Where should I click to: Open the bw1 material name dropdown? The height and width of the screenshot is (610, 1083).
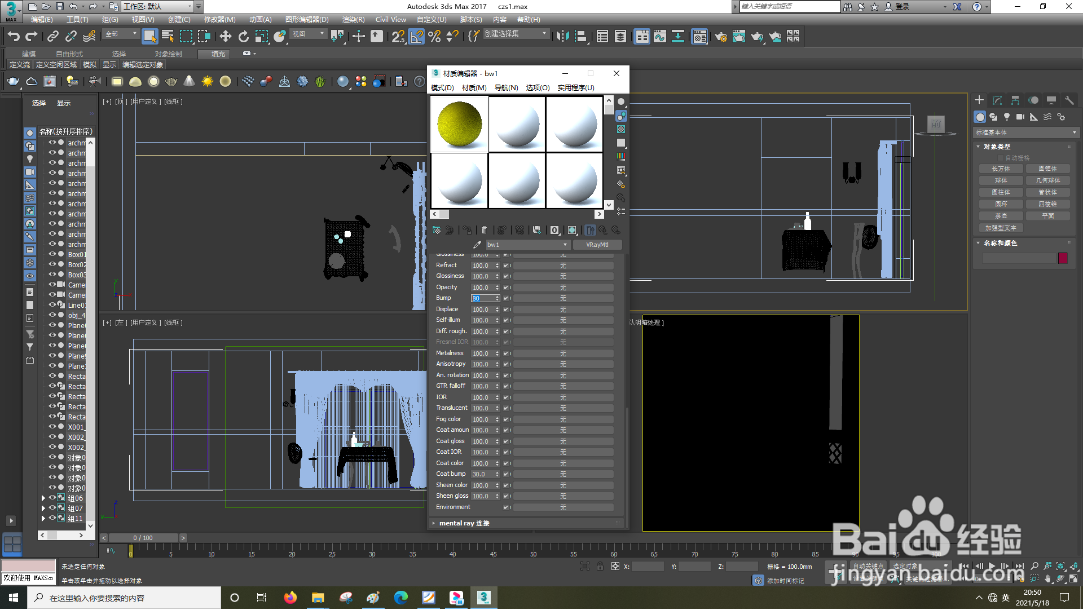[565, 245]
